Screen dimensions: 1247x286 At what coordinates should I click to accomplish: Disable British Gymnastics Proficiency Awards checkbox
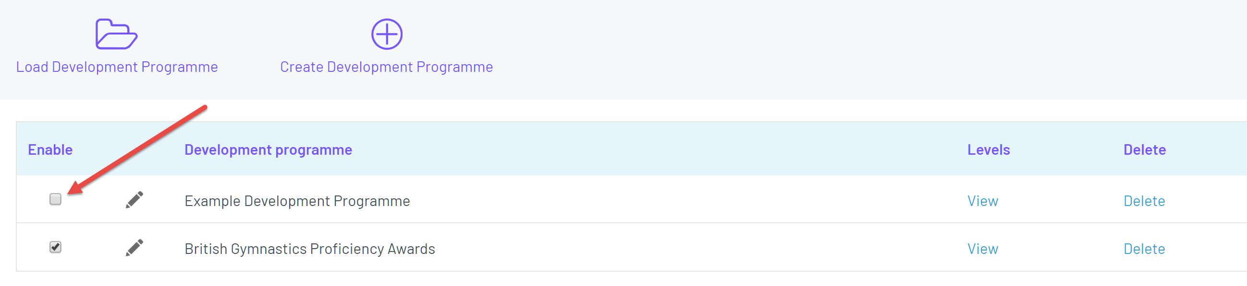coord(56,247)
